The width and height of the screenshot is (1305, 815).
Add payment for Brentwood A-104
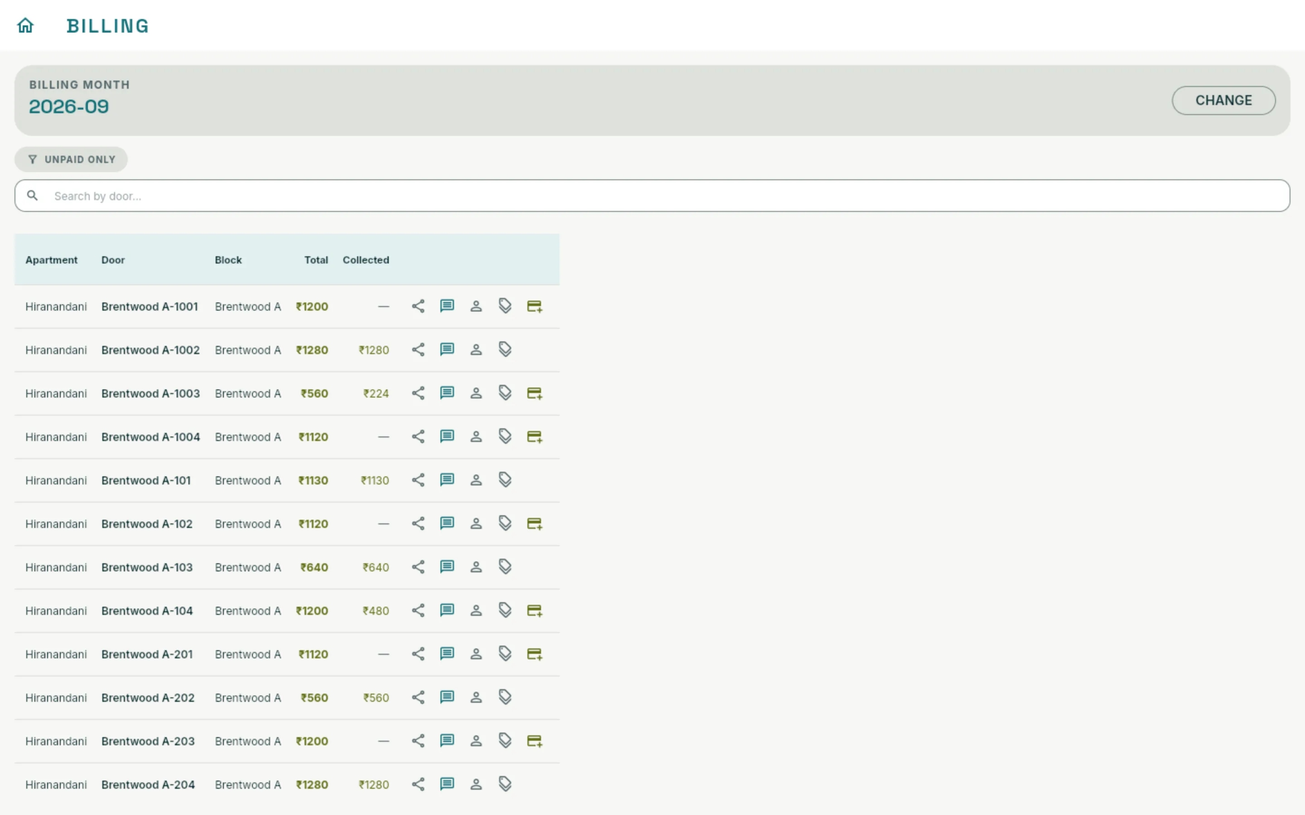tap(534, 611)
